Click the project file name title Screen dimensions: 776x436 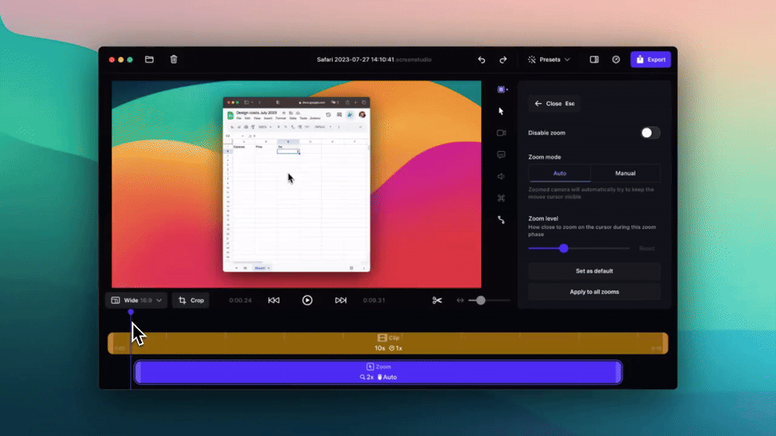pos(374,60)
